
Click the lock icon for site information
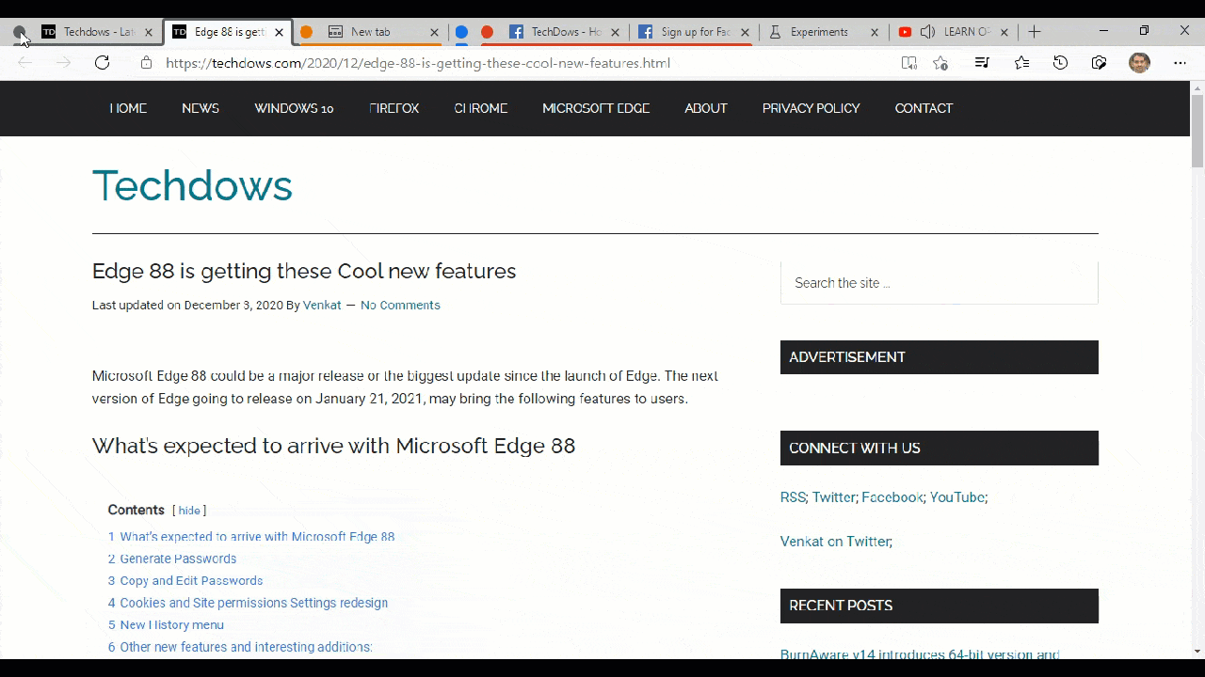146,63
